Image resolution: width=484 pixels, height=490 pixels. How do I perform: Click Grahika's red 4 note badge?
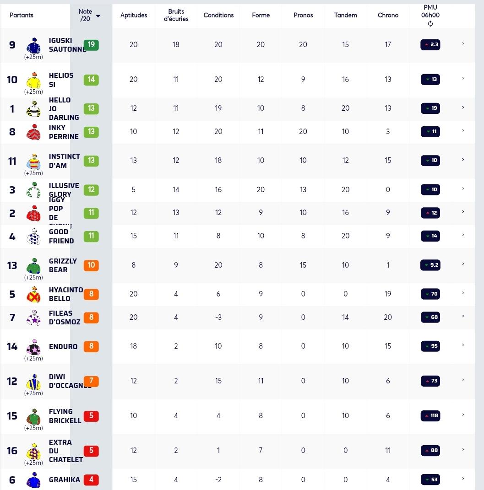91,479
